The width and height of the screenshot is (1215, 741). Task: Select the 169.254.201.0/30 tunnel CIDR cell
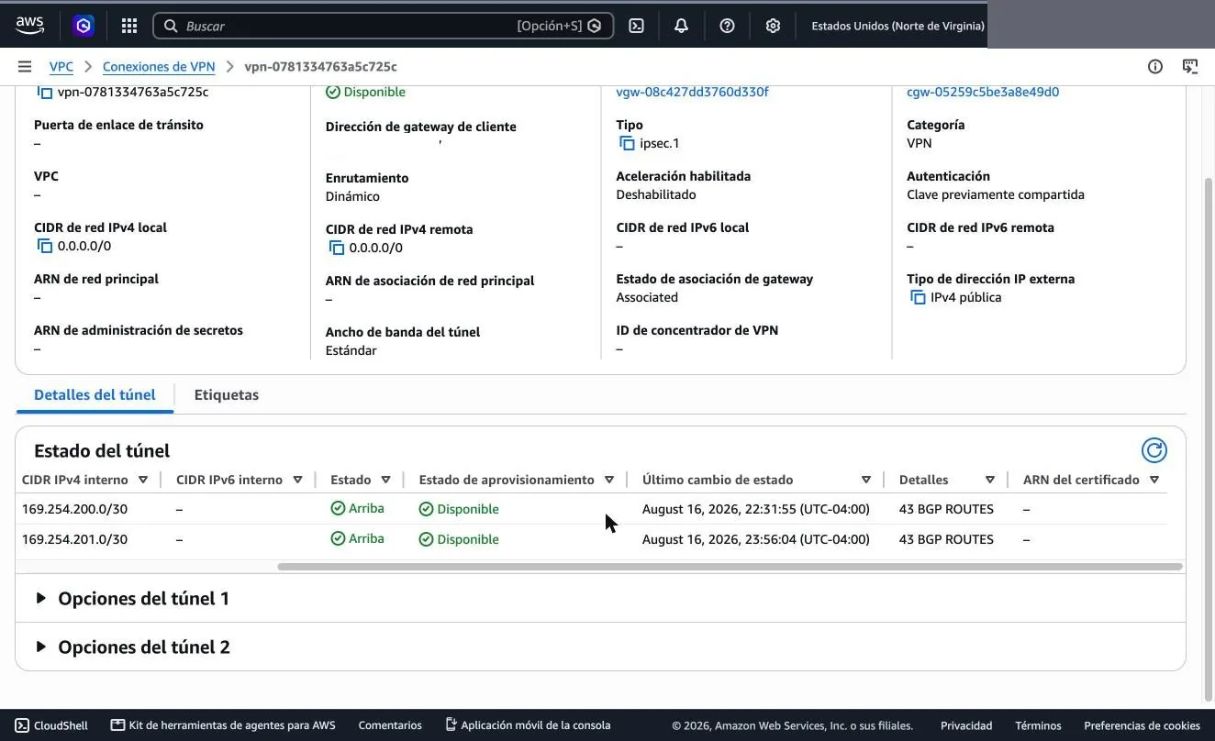74,539
